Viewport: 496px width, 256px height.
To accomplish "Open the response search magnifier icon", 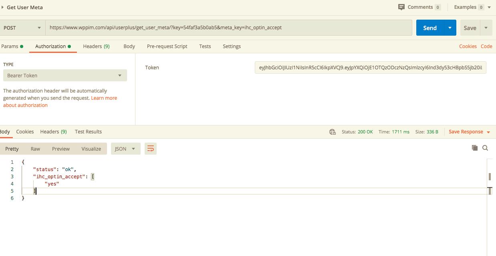I will [485, 148].
